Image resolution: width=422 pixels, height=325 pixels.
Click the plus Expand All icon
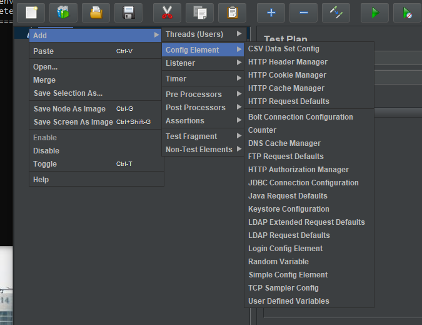tap(271, 13)
